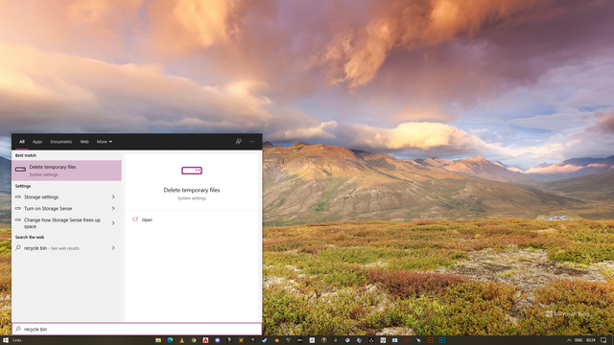Viewport: 614px width, 345px height.
Task: Switch to the Apps search tab
Action: tap(37, 142)
